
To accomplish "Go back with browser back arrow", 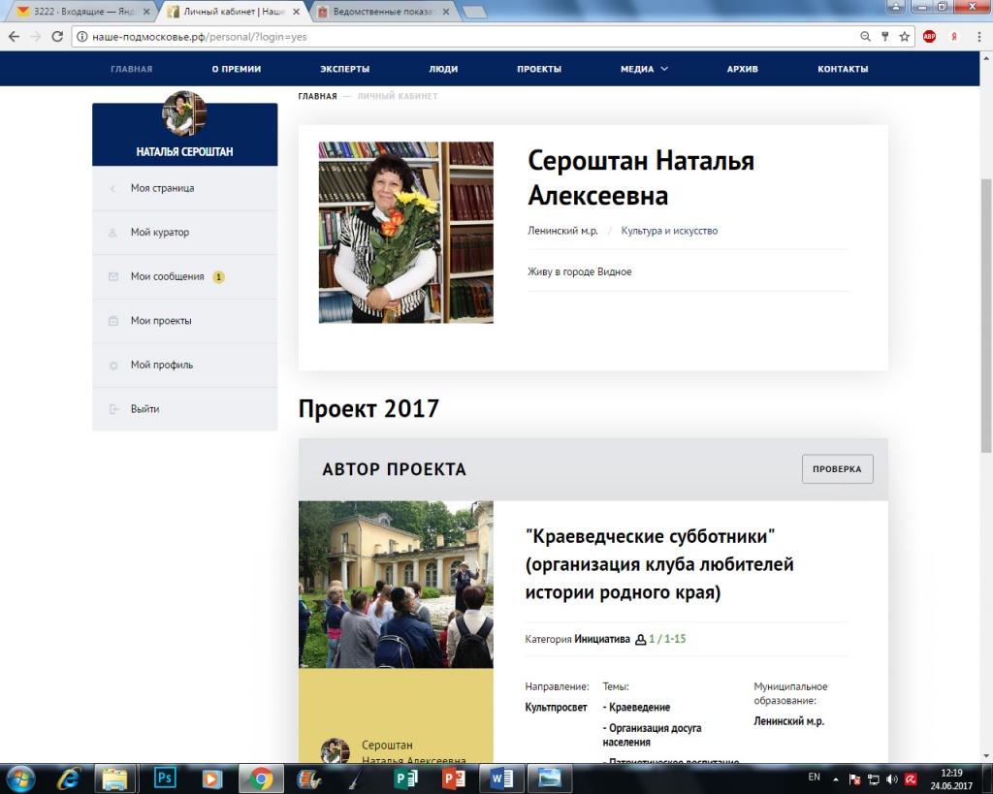I will (x=14, y=37).
